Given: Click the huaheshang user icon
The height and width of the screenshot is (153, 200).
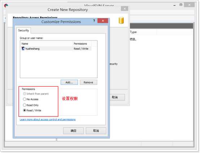Looking at the screenshot, I should (23, 48).
